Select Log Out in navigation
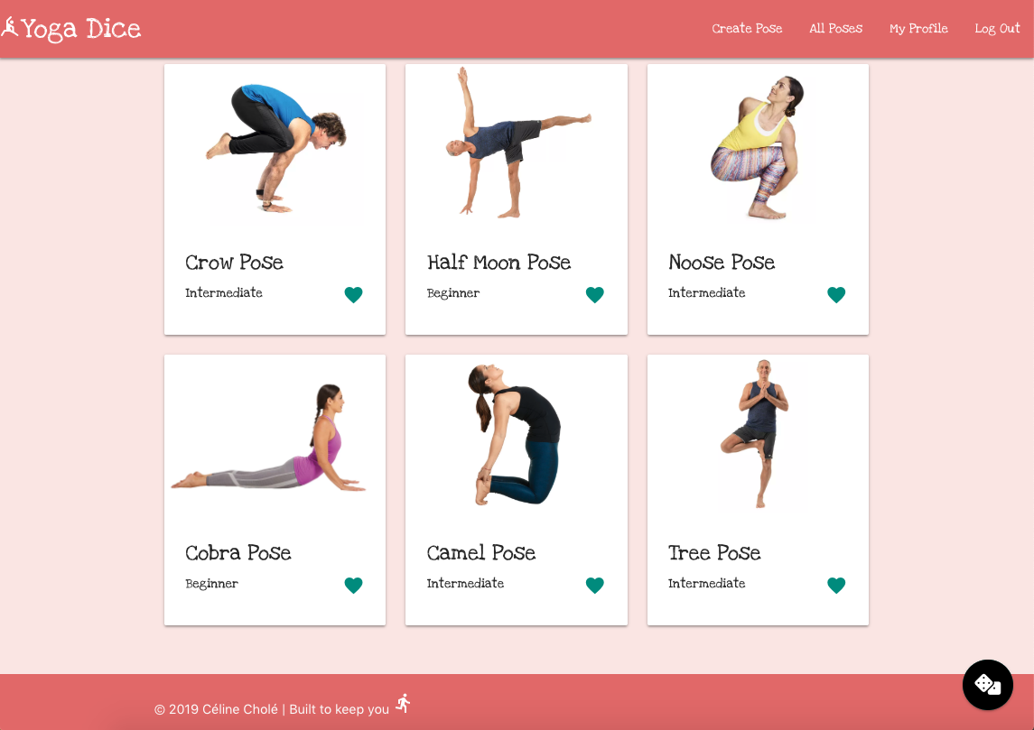 pyautogui.click(x=997, y=28)
